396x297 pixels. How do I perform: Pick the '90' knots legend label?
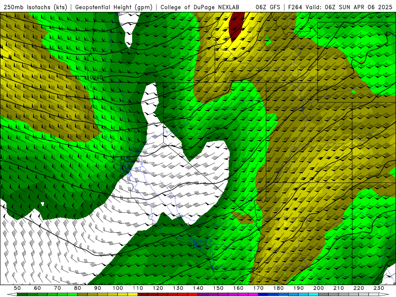(x=98, y=288)
